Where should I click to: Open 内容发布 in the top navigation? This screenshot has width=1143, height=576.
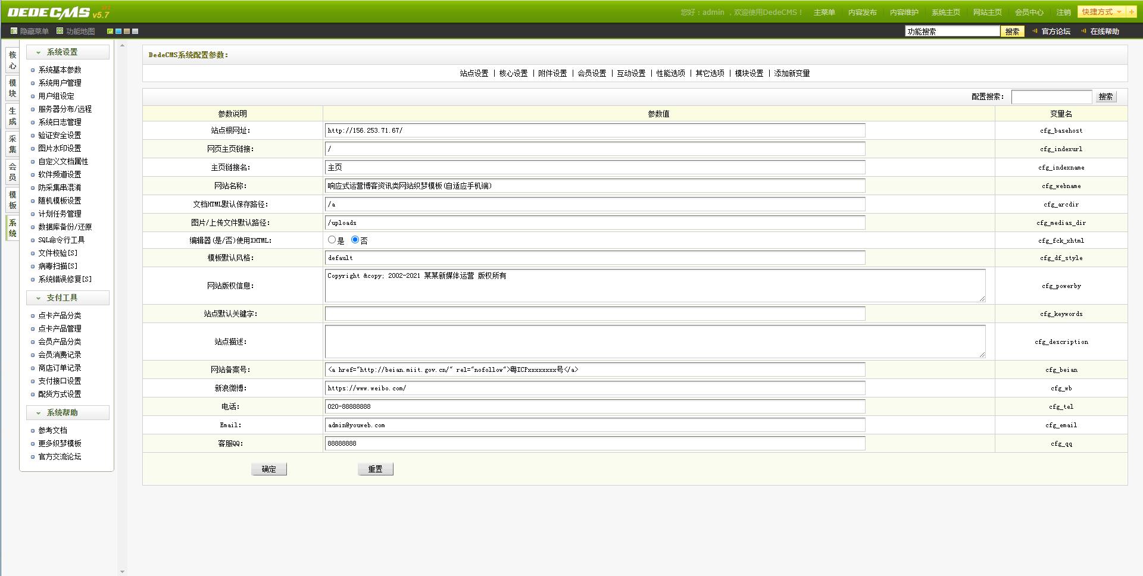pyautogui.click(x=862, y=12)
